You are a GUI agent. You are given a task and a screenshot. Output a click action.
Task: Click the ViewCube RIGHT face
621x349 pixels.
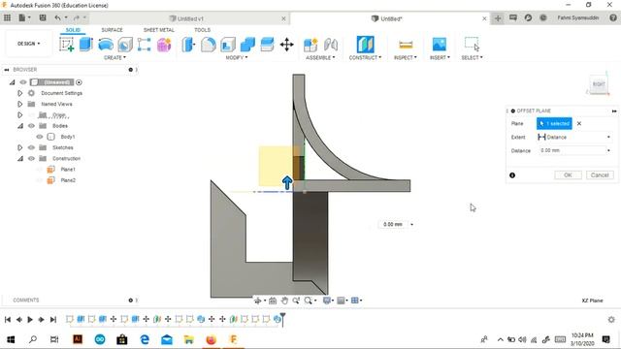(x=599, y=84)
